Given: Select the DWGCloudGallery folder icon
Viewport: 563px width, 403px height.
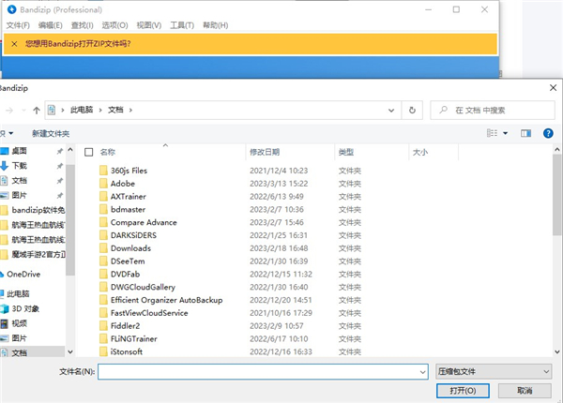Looking at the screenshot, I should (103, 287).
